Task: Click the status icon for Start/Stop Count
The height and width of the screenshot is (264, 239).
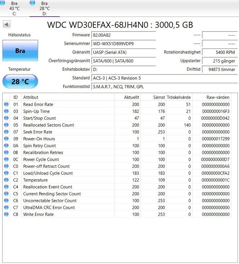Action: tap(6, 118)
